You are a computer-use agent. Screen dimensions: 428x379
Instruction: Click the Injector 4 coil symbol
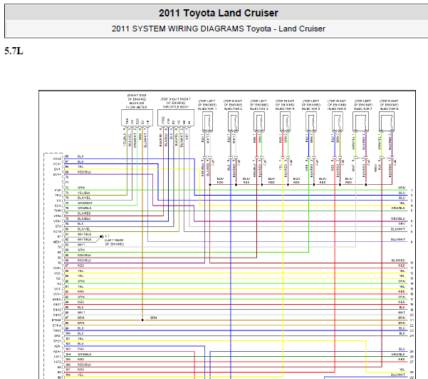click(x=286, y=122)
